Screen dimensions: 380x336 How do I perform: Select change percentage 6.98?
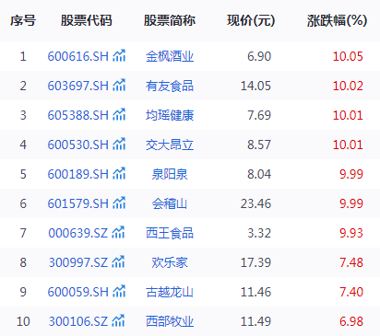[351, 321]
